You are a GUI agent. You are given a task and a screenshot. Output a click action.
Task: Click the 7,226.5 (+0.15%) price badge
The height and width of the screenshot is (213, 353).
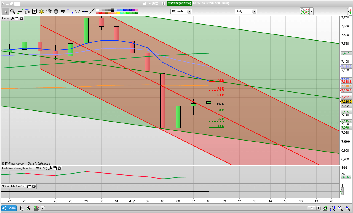[180, 4]
